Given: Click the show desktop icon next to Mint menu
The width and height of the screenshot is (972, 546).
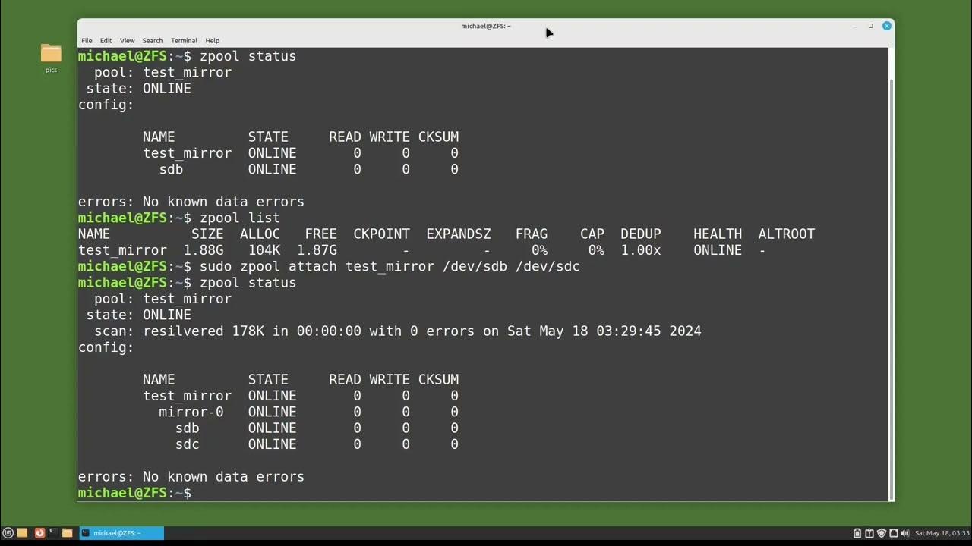Looking at the screenshot, I should [x=22, y=532].
